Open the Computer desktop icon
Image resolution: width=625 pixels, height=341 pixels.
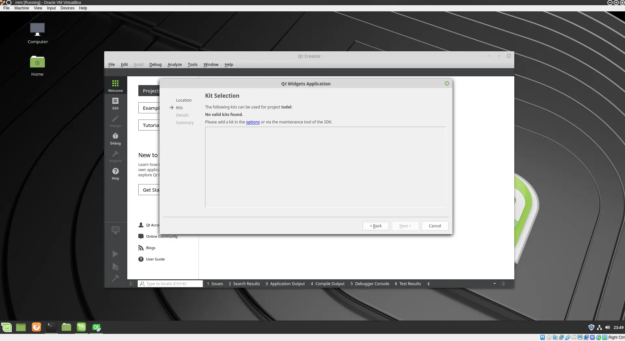[37, 33]
